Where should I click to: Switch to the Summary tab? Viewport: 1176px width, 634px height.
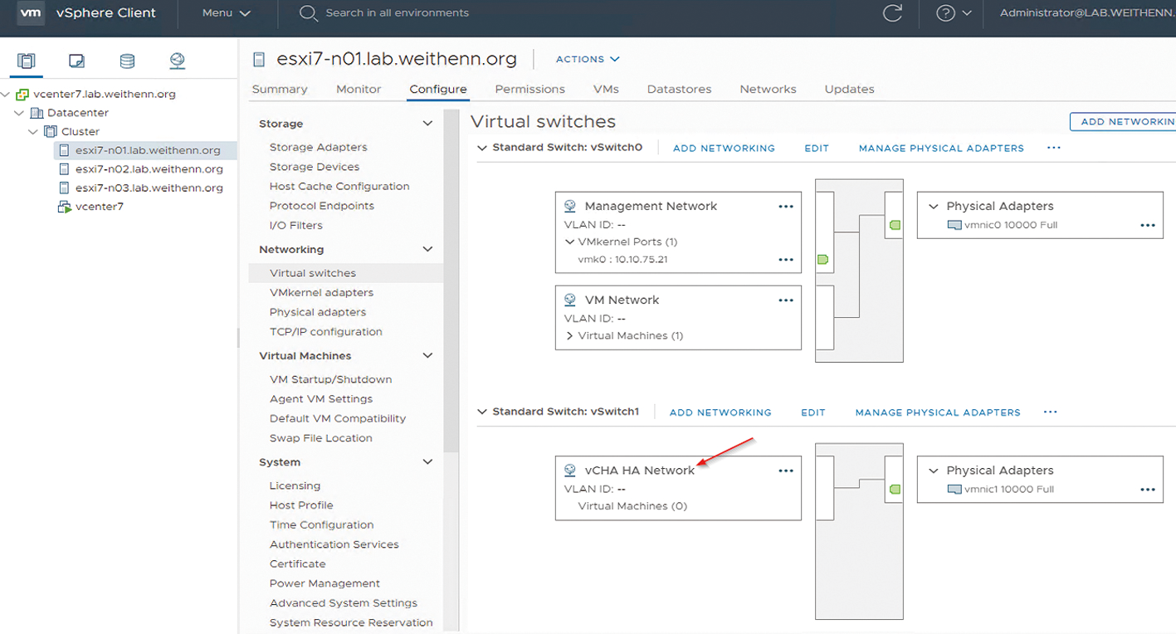coord(280,89)
